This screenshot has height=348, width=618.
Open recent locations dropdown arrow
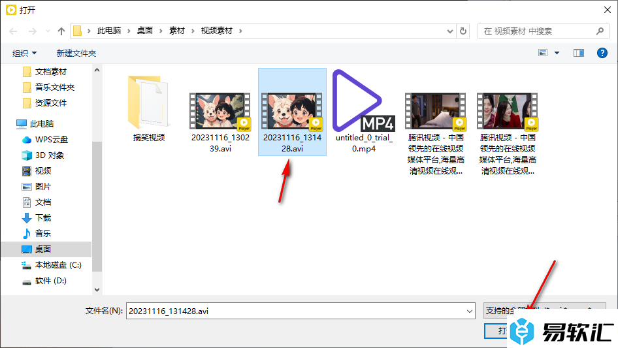coord(48,31)
